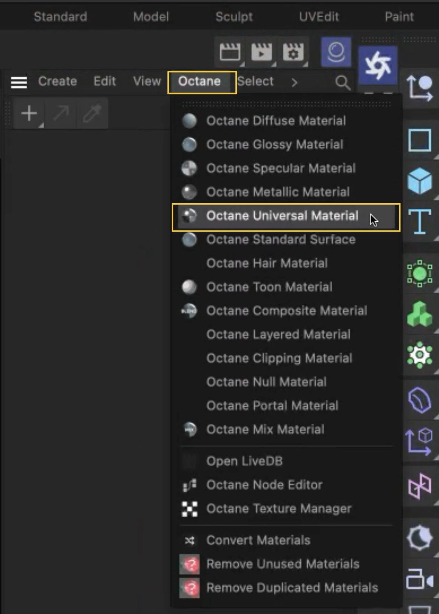Click the plus new material icon

(29, 113)
